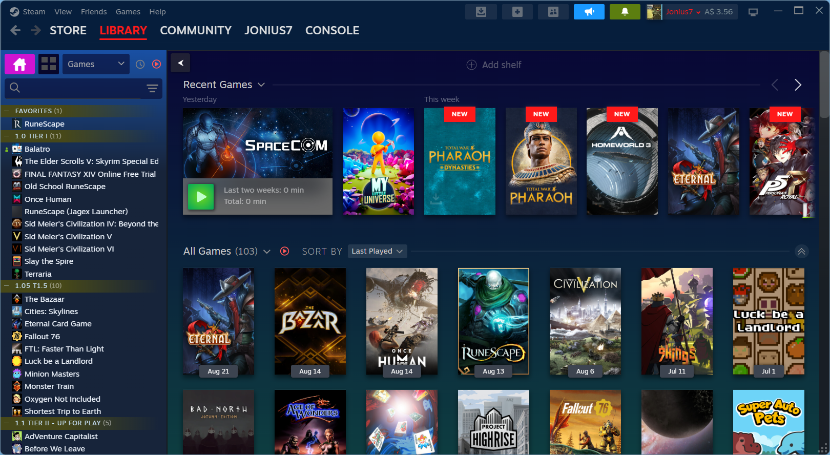The height and width of the screenshot is (455, 830).
Task: Switch to the COMMUNITY tab
Action: [x=196, y=30]
